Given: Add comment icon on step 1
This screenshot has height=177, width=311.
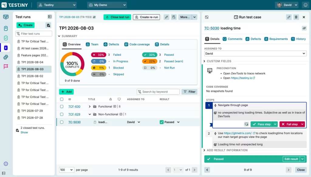Looking at the screenshot, I should [246, 124].
